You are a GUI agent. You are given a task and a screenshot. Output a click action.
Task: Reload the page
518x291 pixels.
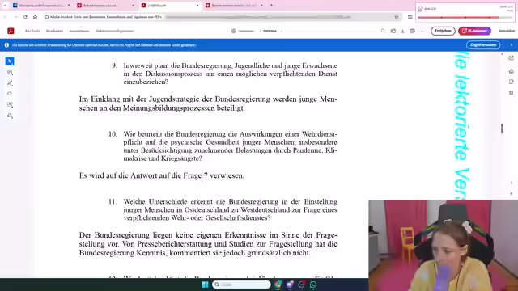25,17
